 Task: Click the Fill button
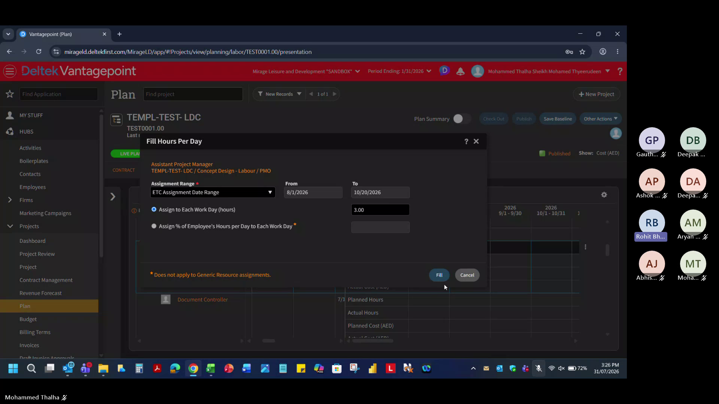pos(439,275)
